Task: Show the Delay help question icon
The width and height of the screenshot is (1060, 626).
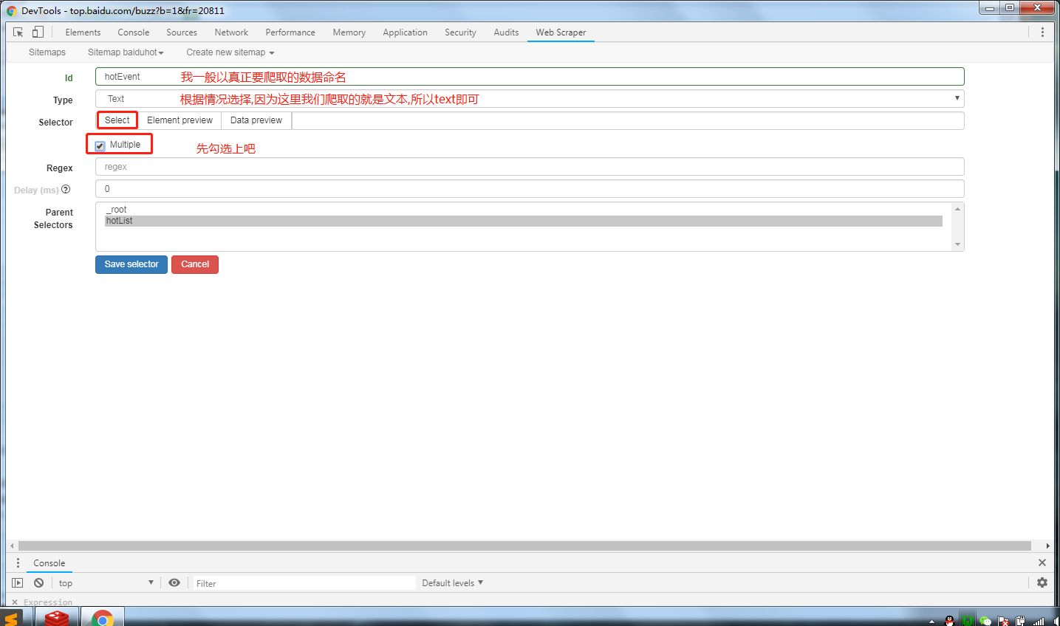Action: tap(66, 190)
